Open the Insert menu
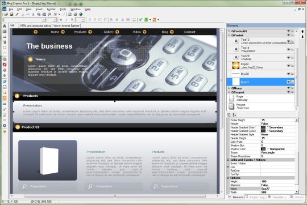The width and height of the screenshot is (307, 205). click(x=39, y=9)
